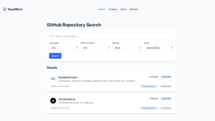Viewport: 215px width, 121px height.
Task: Click the facebook/react repository title
Action: coord(68,77)
